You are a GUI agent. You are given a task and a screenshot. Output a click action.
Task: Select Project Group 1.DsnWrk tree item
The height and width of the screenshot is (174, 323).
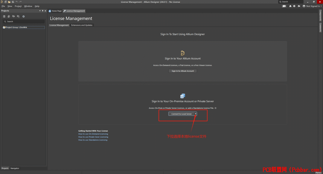24,27
